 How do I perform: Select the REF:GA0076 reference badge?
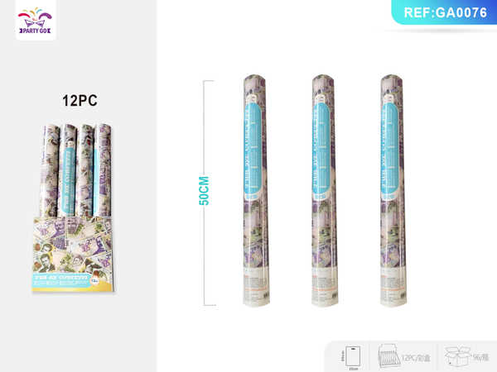click(445, 12)
